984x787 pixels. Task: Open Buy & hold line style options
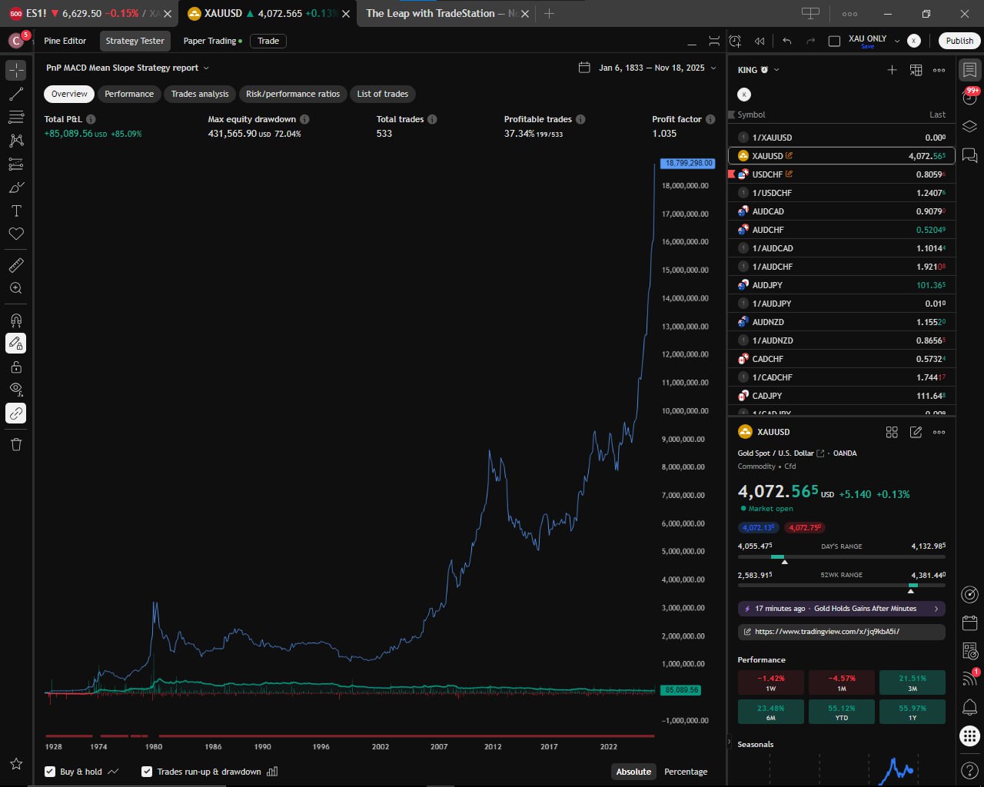[114, 772]
